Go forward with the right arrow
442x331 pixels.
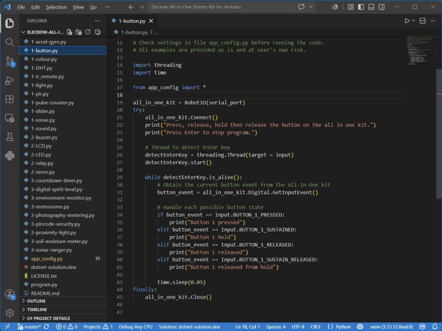point(142,7)
